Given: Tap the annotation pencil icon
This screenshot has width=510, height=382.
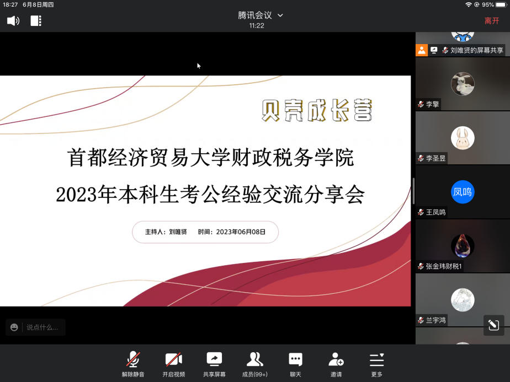Looking at the screenshot, I should tap(493, 325).
